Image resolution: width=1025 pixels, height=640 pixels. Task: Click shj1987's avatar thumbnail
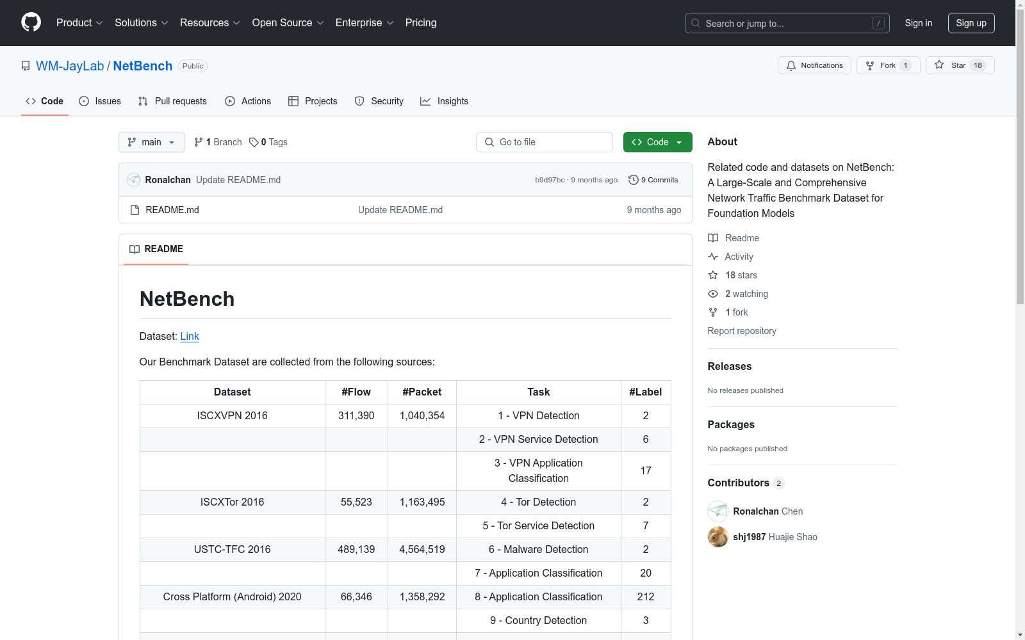point(717,537)
